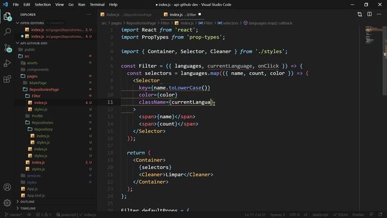Switch to index.js RepositoriesPage tab
This screenshot has height=218, width=387.
click(128, 15)
